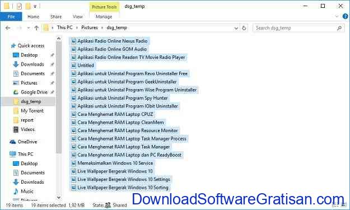Open recent locations dropdown arrow

point(29,28)
